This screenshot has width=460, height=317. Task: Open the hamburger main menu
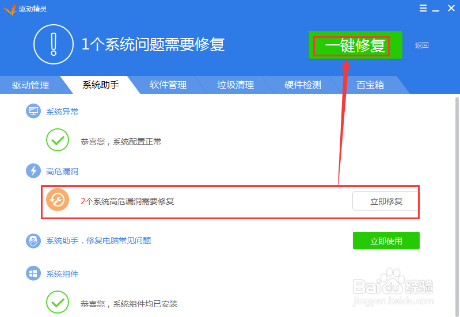tap(423, 8)
